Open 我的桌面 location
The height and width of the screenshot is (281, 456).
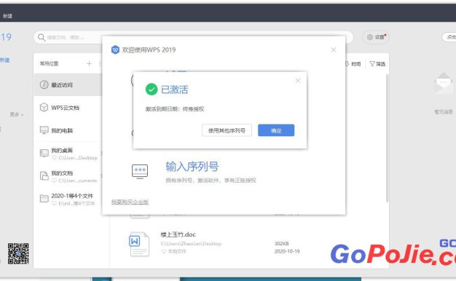(x=68, y=154)
